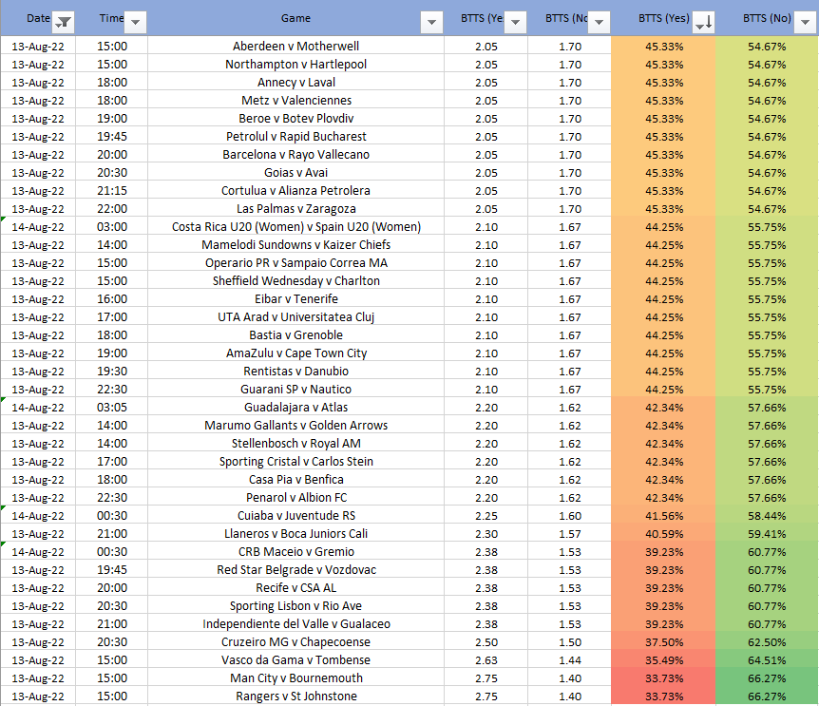
Task: Select Petrolul v Rapid Bucharest cell
Action: click(295, 136)
